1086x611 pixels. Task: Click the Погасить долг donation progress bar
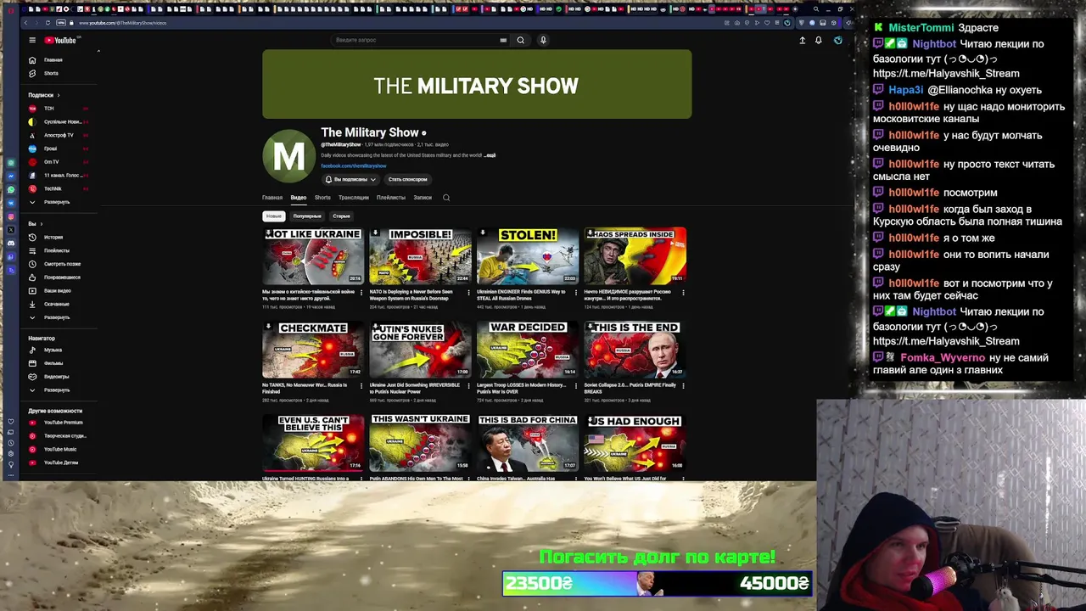[x=658, y=584]
